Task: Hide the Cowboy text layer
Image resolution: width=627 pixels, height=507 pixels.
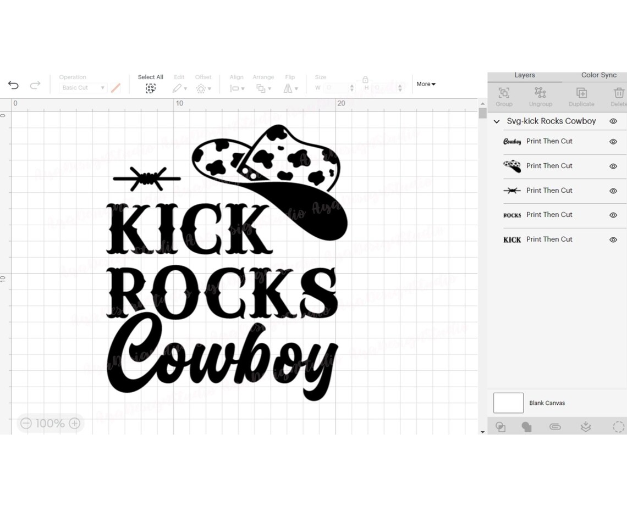Action: 613,142
